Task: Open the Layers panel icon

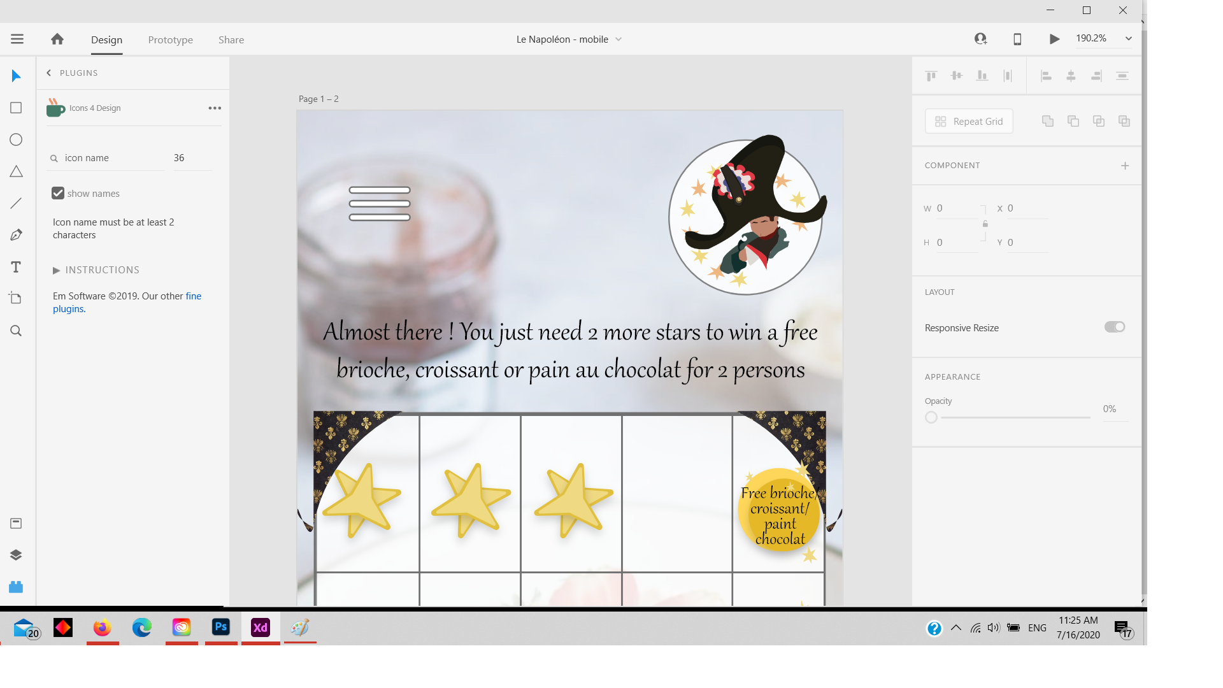Action: (16, 555)
